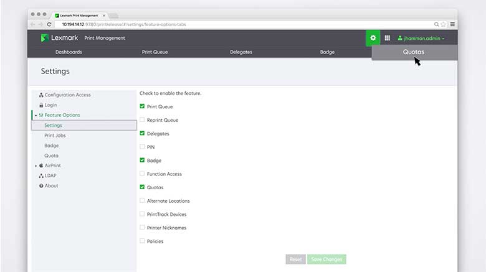Go to the Dashboards tab

coord(69,52)
